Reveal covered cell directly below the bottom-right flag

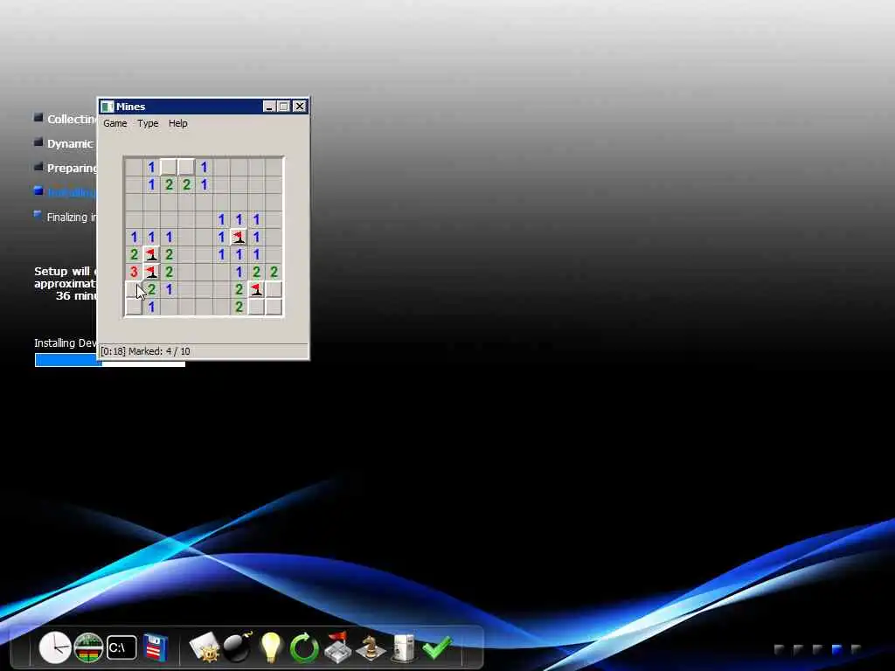tap(256, 307)
